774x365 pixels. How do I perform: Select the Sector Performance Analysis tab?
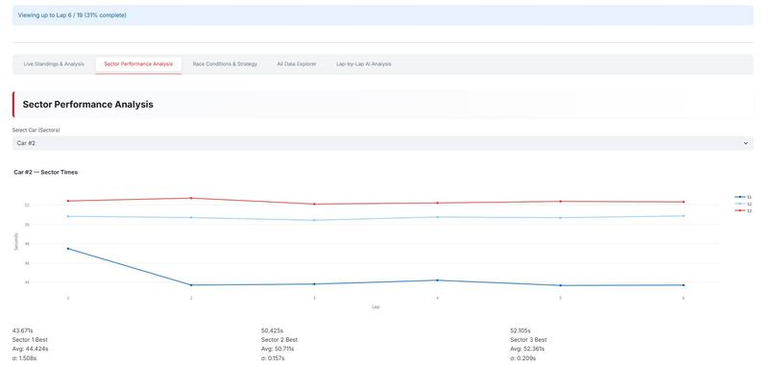coord(138,64)
